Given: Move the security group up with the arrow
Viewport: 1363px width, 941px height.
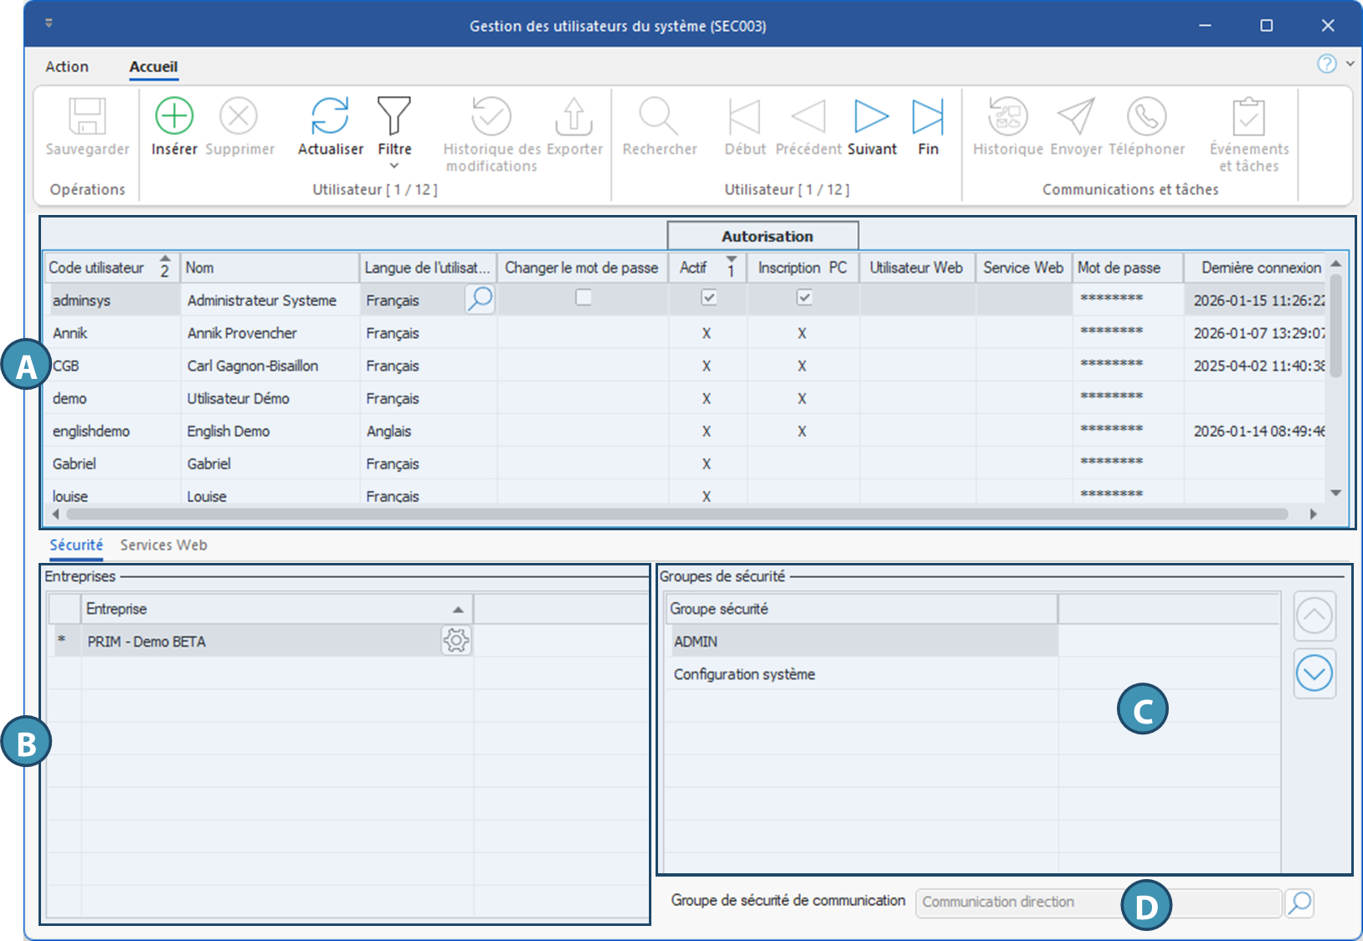Looking at the screenshot, I should point(1314,616).
